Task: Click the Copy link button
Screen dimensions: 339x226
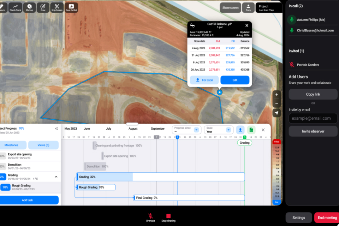Action: pos(313,94)
